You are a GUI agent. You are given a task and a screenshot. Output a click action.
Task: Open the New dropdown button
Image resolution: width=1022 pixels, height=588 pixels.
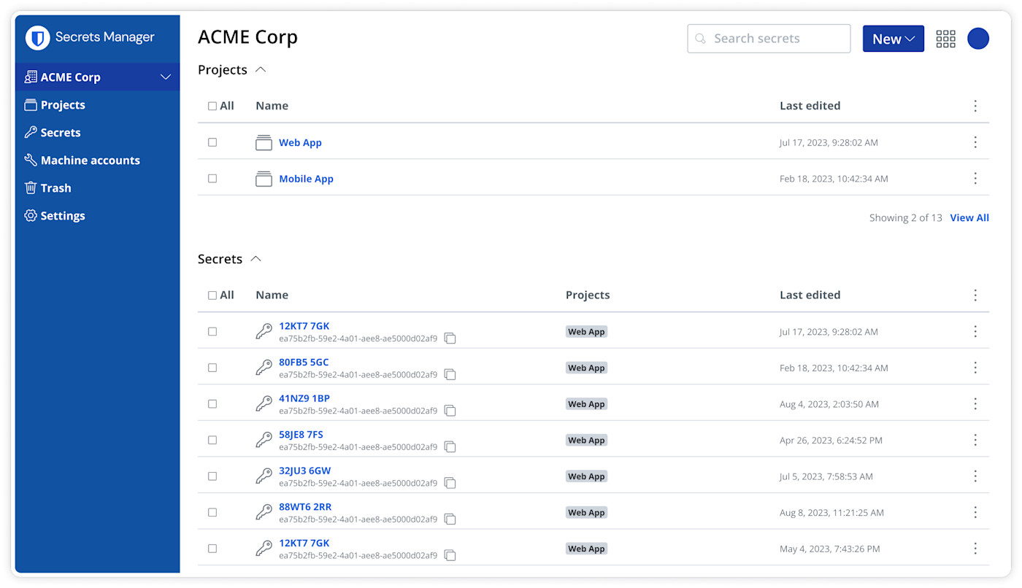(893, 39)
